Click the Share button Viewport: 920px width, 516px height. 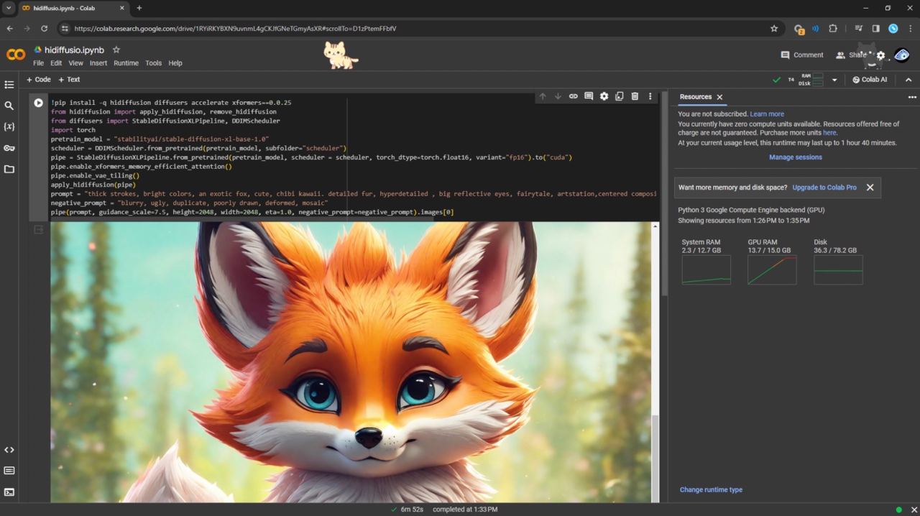(851, 55)
